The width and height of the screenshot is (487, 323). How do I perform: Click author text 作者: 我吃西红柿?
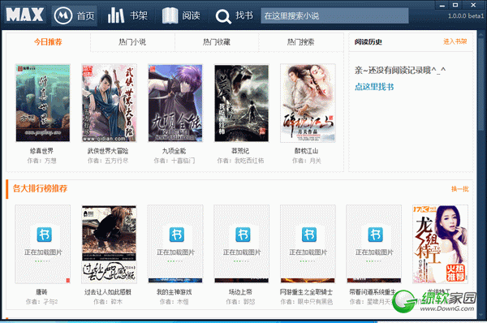240,161
